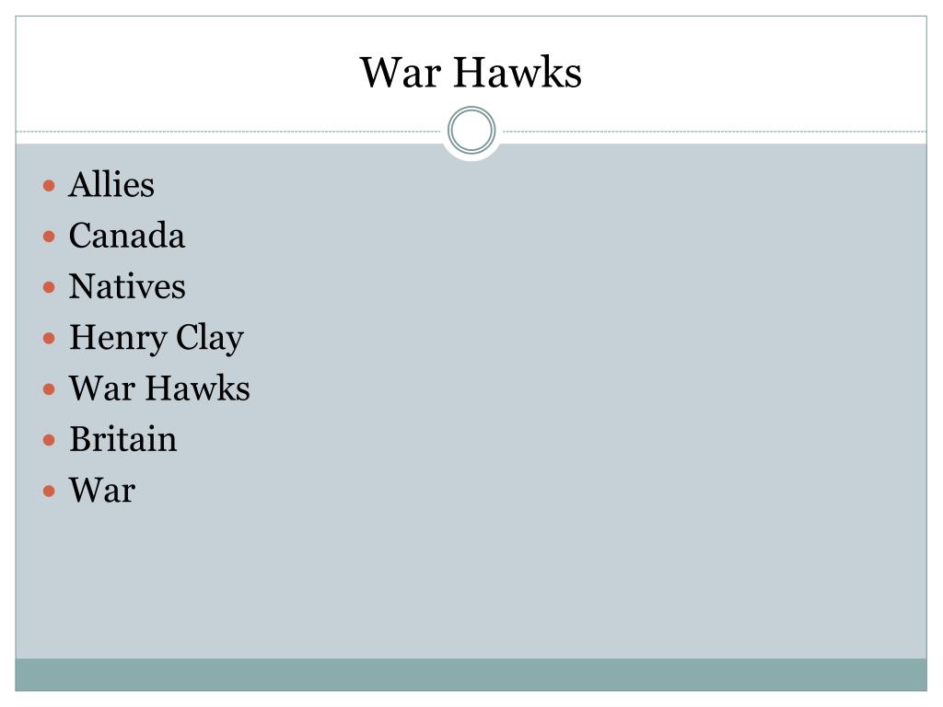Select the "Canada" bullet text
This screenshot has height=707, width=943.
pos(127,236)
